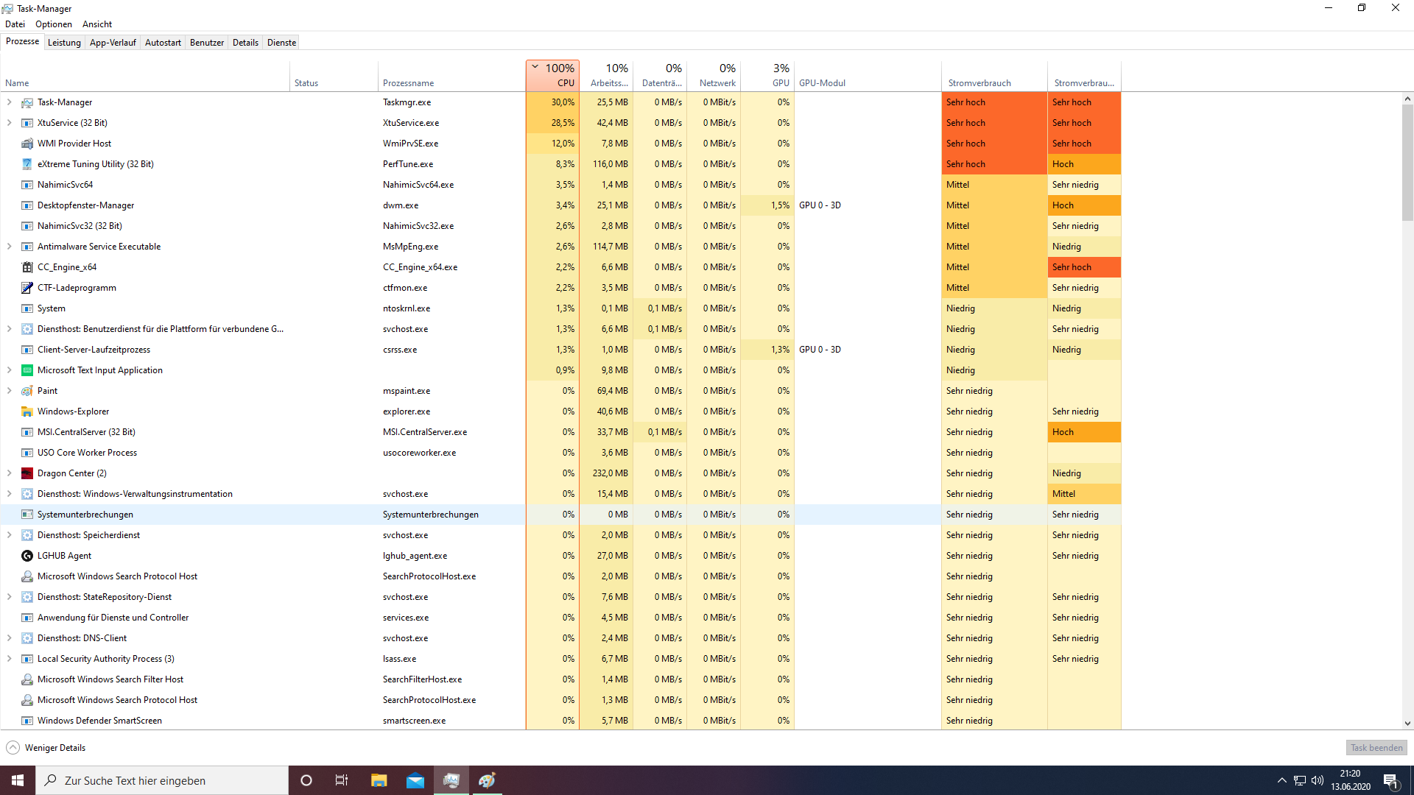Expand the XtuService (32 Bit) process group
This screenshot has height=795, width=1414.
[9, 123]
